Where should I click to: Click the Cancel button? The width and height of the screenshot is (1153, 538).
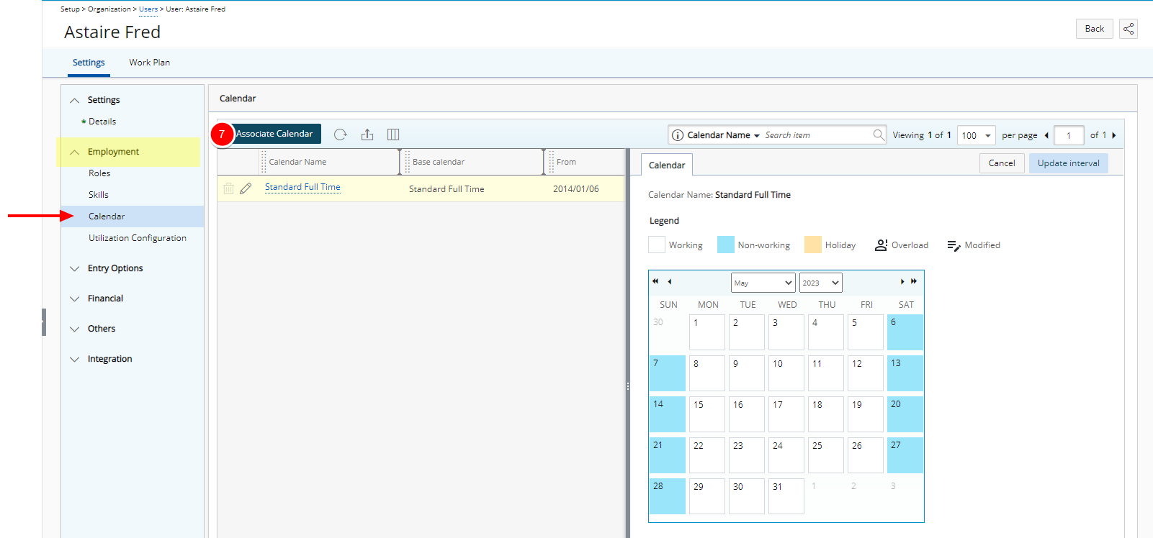(x=1002, y=163)
